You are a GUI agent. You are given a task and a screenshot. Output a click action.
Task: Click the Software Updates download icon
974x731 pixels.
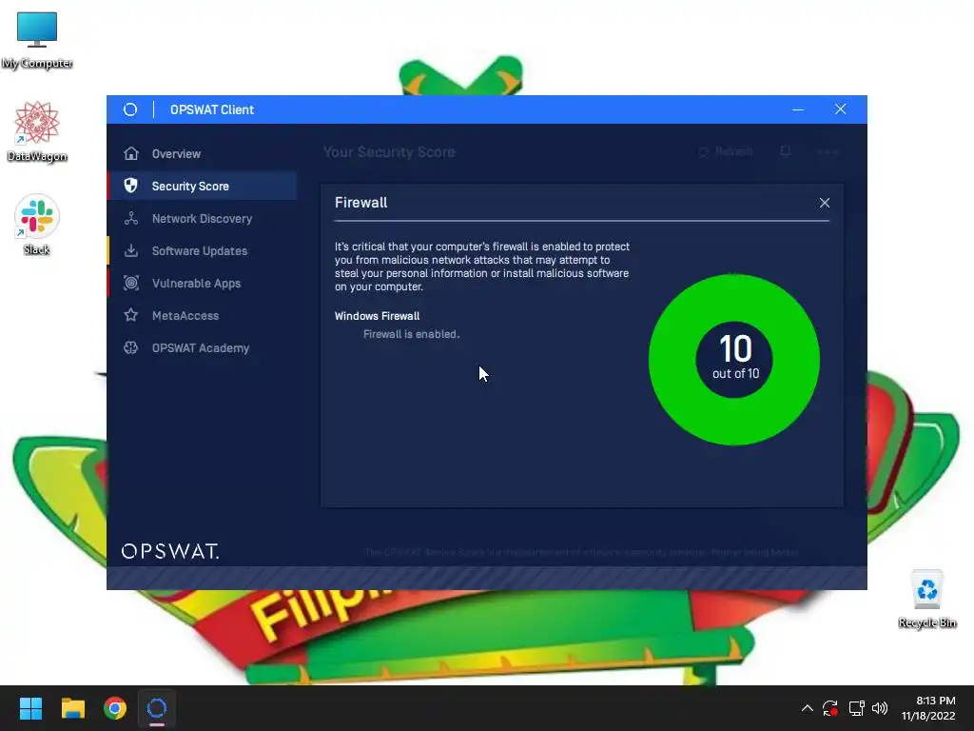click(x=131, y=250)
